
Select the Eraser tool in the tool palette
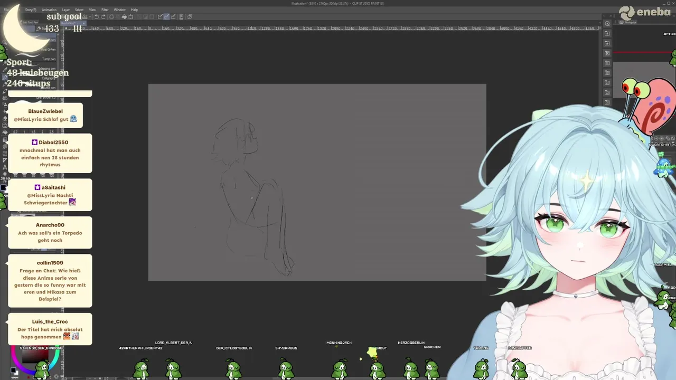coord(5,118)
